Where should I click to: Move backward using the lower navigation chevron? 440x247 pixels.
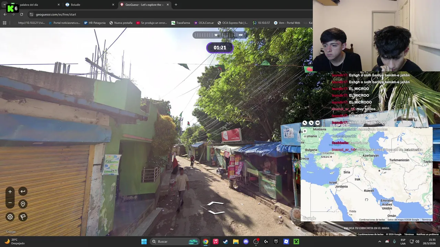pos(216,212)
